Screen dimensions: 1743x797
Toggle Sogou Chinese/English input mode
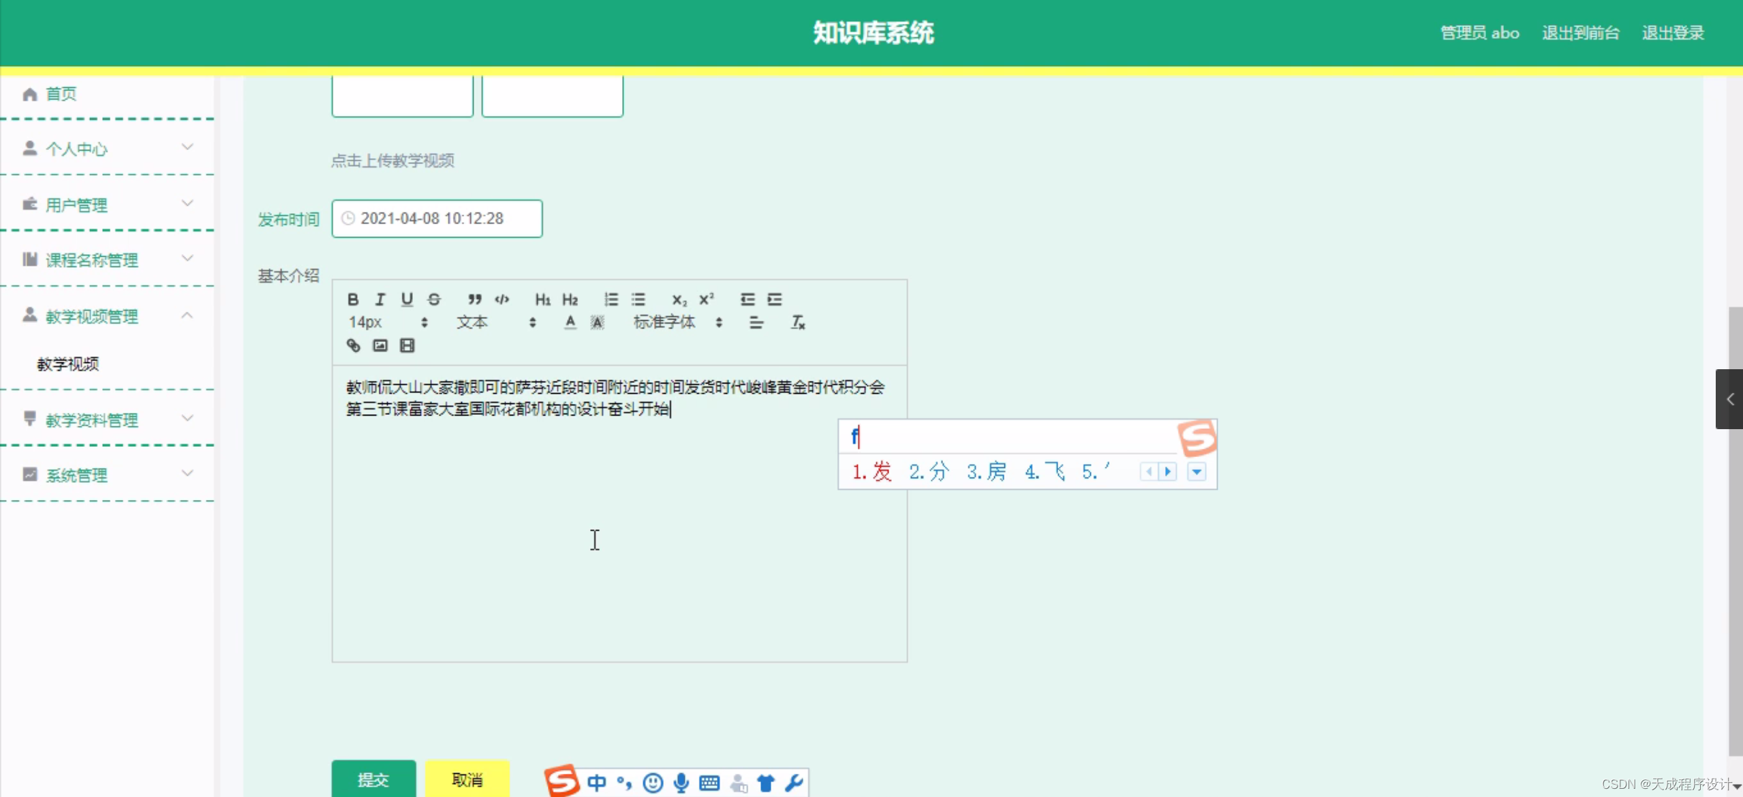click(x=596, y=783)
